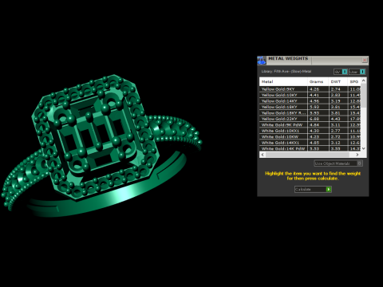
Task: Select the Yellow Gold:10KY row
Action: click(x=310, y=95)
